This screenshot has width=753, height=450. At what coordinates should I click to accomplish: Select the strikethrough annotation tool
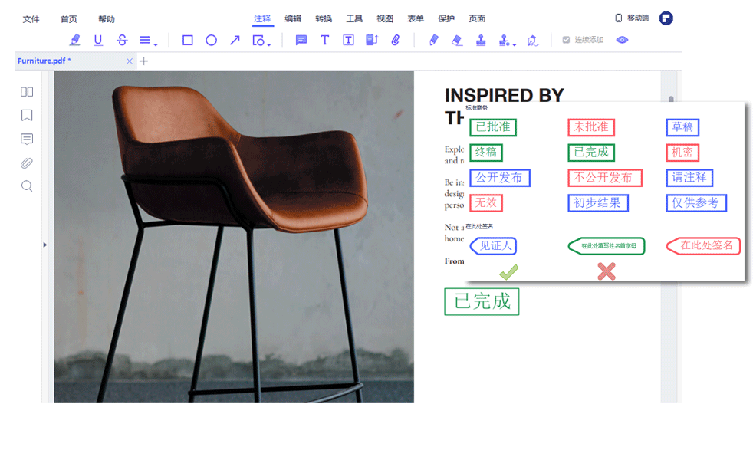coord(122,40)
